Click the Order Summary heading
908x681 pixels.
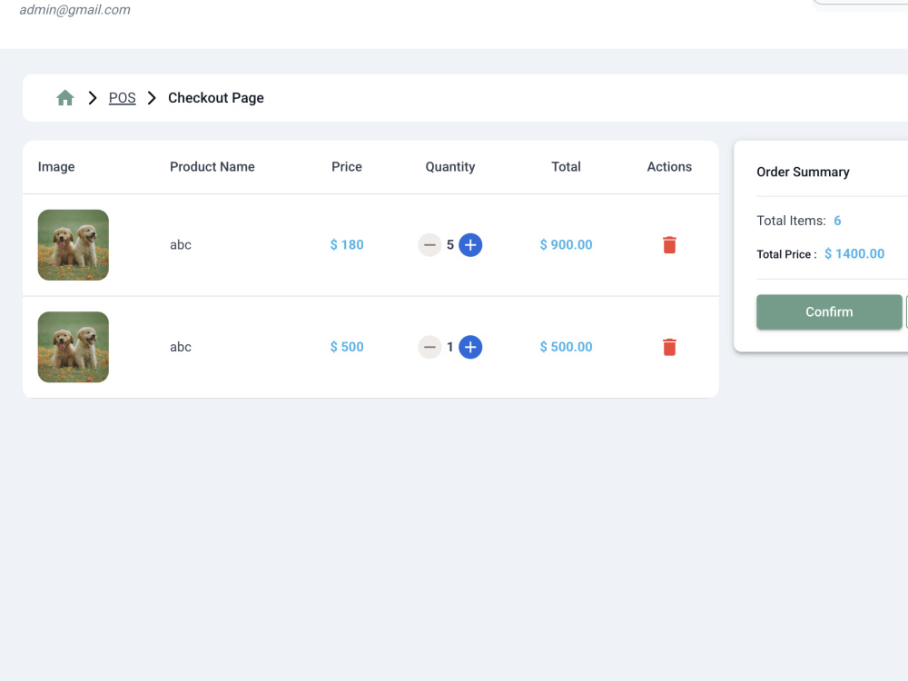point(804,172)
